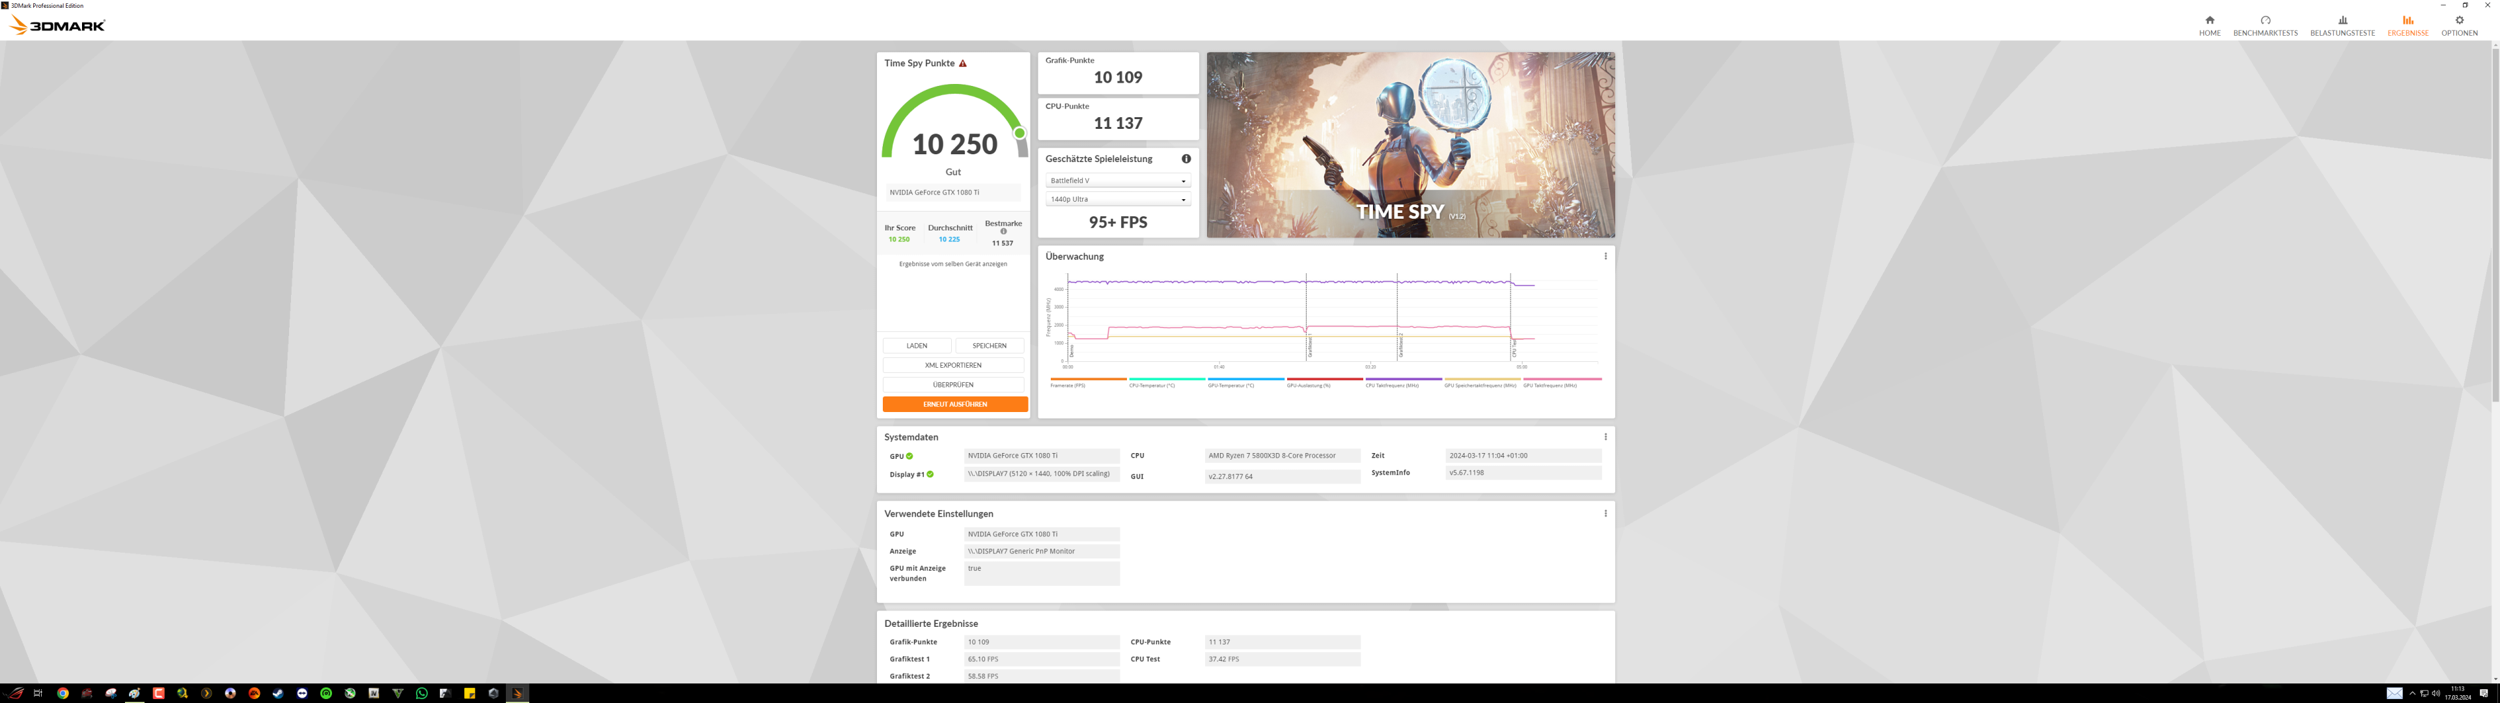Viewport: 2500px width, 703px height.
Task: Open Verwendete Einstellungen three-dot menu
Action: tap(1605, 514)
